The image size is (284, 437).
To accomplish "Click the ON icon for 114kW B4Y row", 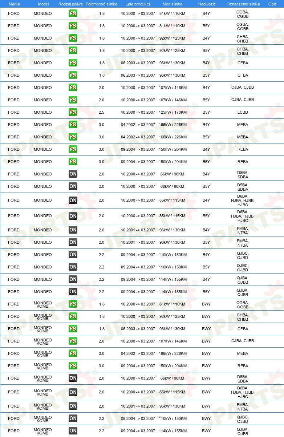I will pyautogui.click(x=73, y=279).
